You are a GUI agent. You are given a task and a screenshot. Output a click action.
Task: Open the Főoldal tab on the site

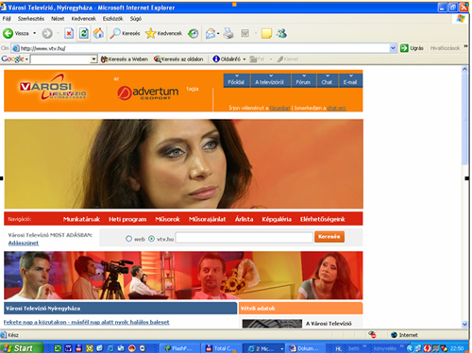236,80
